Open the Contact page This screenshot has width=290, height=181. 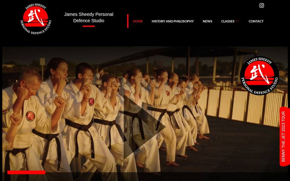(256, 21)
